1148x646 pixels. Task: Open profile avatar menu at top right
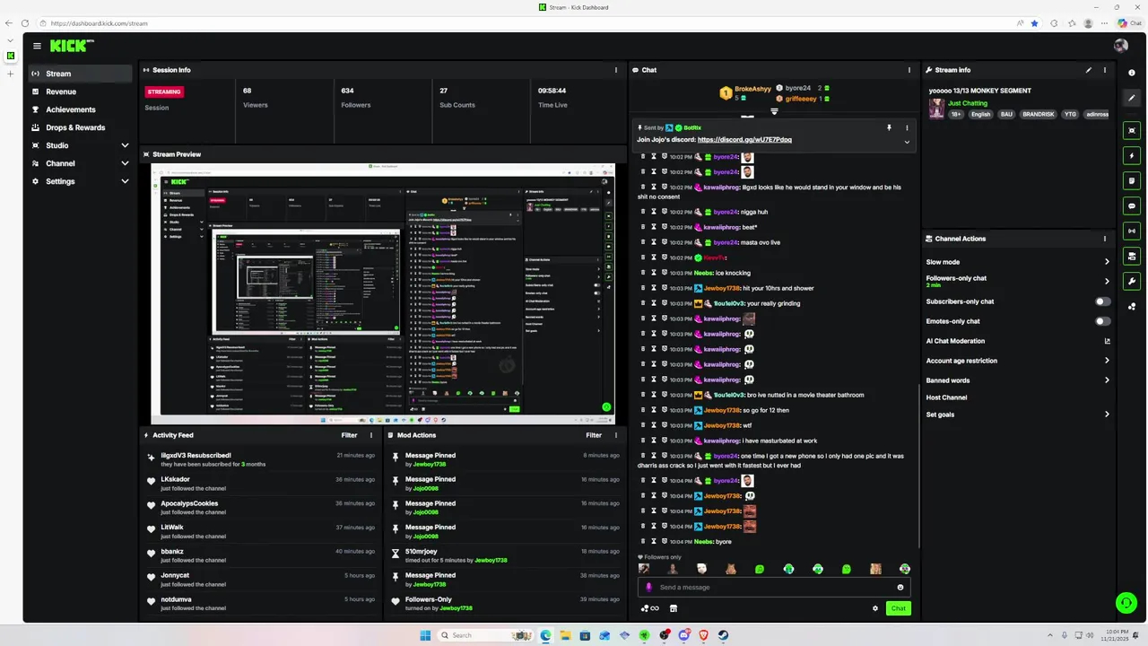pos(1120,46)
